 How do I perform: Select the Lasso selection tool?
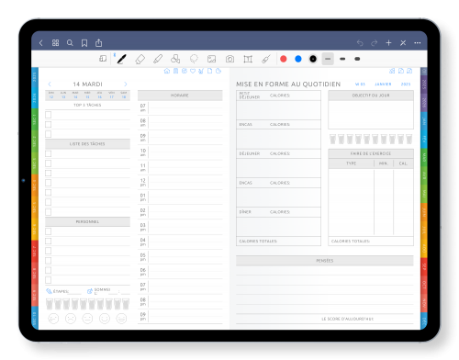click(x=194, y=59)
